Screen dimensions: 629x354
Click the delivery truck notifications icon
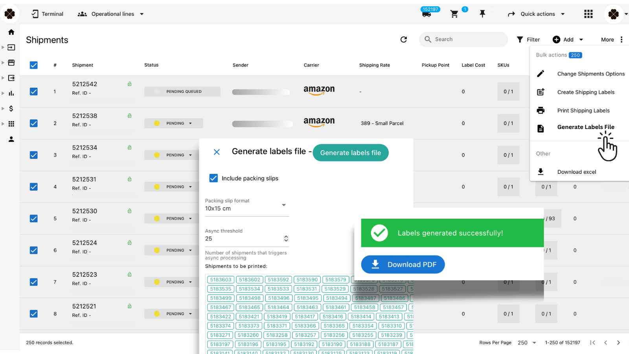tap(427, 14)
